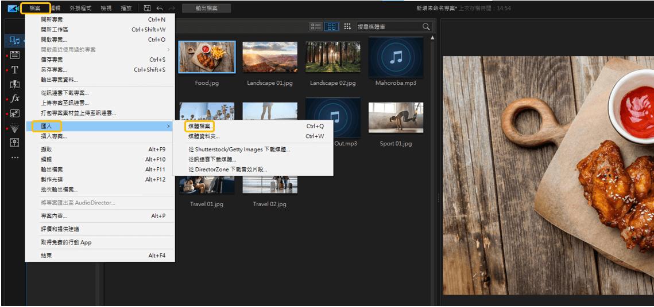This screenshot has height=307, width=654.
Task: Click the save project floppy icon
Action: tap(147, 9)
